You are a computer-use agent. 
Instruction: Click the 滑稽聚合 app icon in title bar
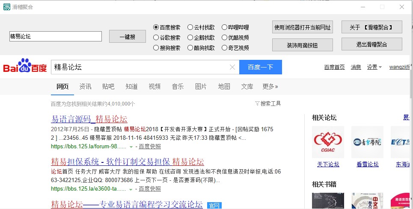7,7
